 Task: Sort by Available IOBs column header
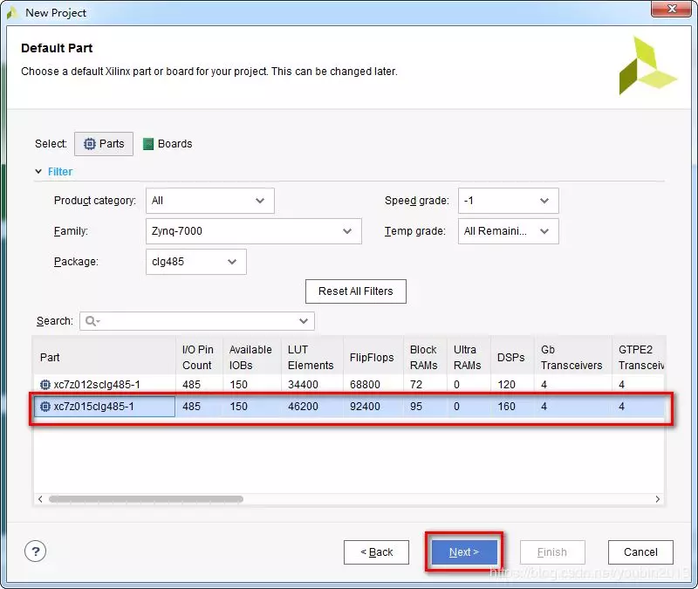[x=252, y=358]
